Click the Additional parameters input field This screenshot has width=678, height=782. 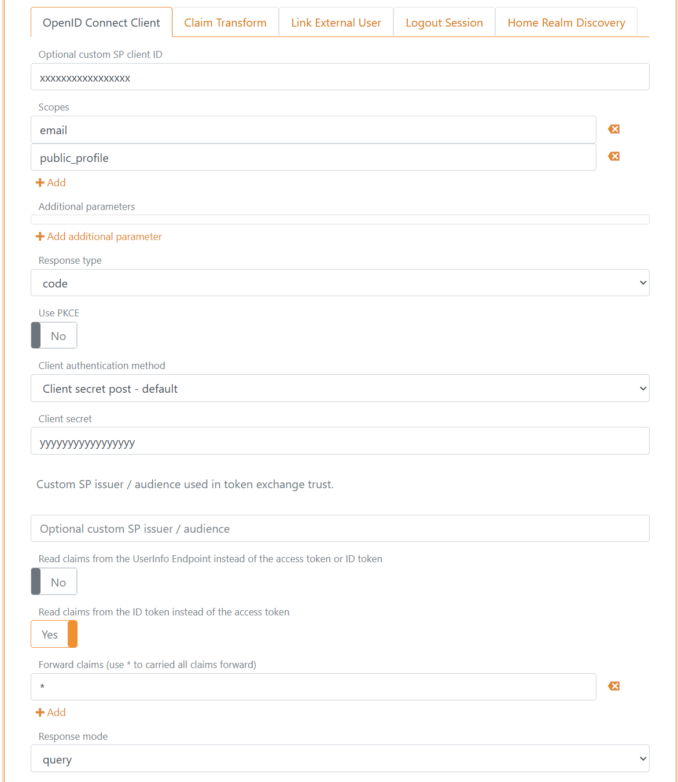pyautogui.click(x=340, y=219)
